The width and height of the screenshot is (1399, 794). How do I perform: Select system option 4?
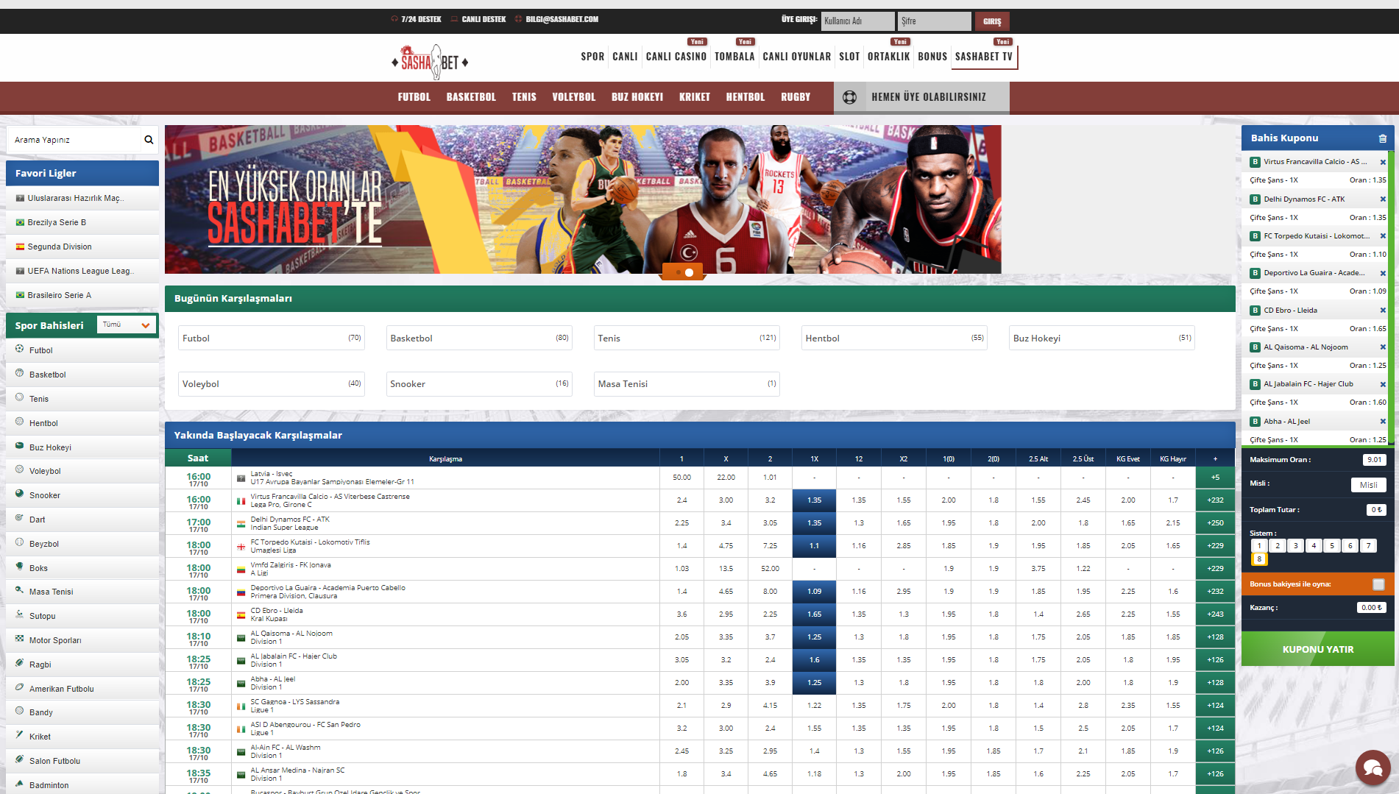coord(1314,546)
